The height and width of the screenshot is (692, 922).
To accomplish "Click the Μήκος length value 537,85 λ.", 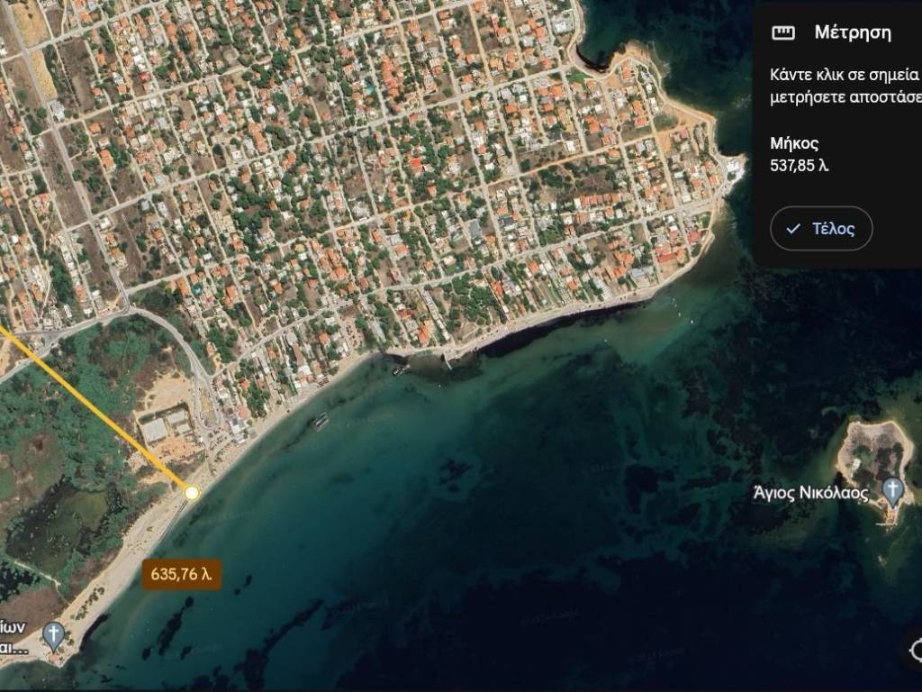I will click(x=799, y=165).
